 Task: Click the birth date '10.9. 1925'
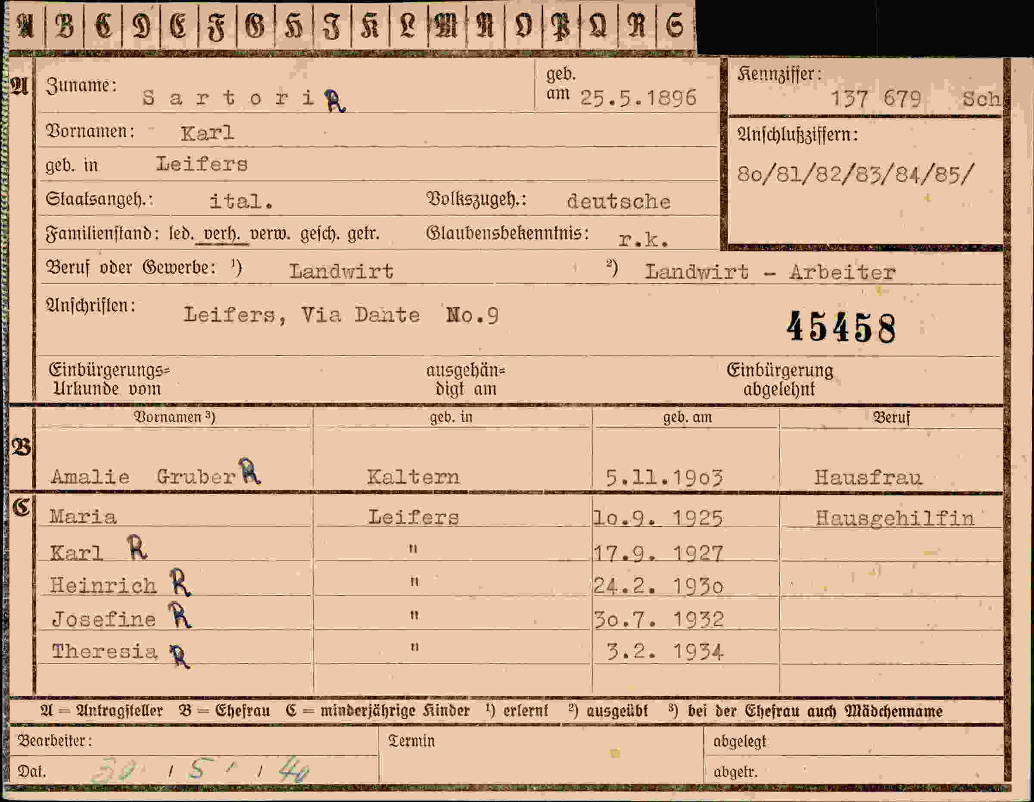tap(658, 519)
